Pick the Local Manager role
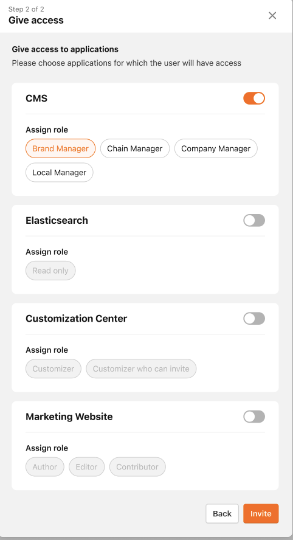The height and width of the screenshot is (540, 293). (59, 173)
